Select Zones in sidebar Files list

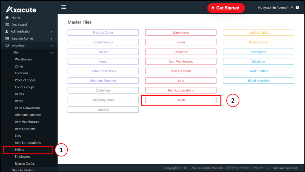click(19, 66)
